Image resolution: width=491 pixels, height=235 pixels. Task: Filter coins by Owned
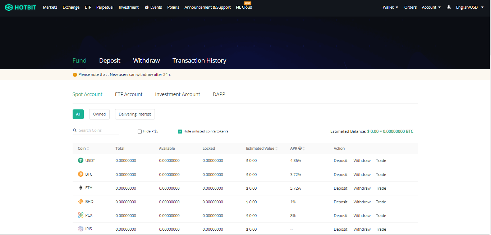point(99,114)
